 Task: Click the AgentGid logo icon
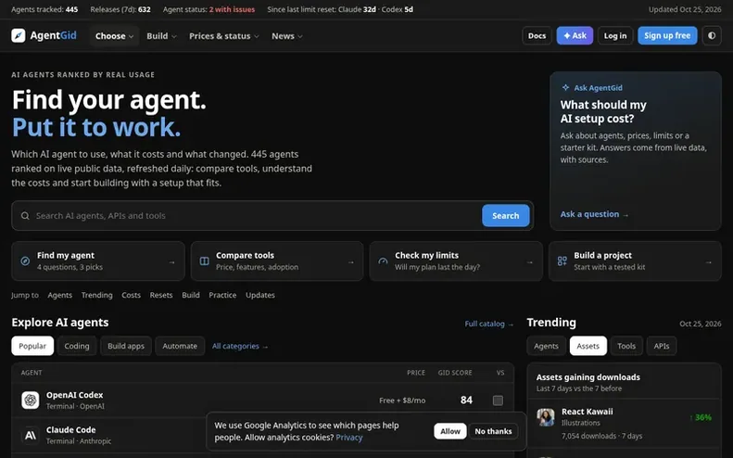click(x=19, y=35)
